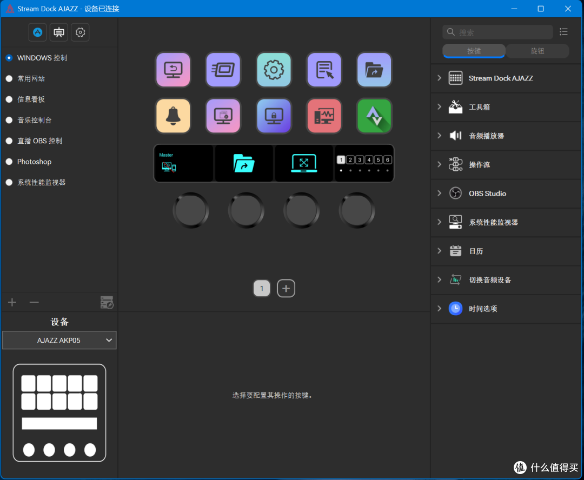Select the page switcher 1-6 touch-strip slot

pyautogui.click(x=364, y=163)
